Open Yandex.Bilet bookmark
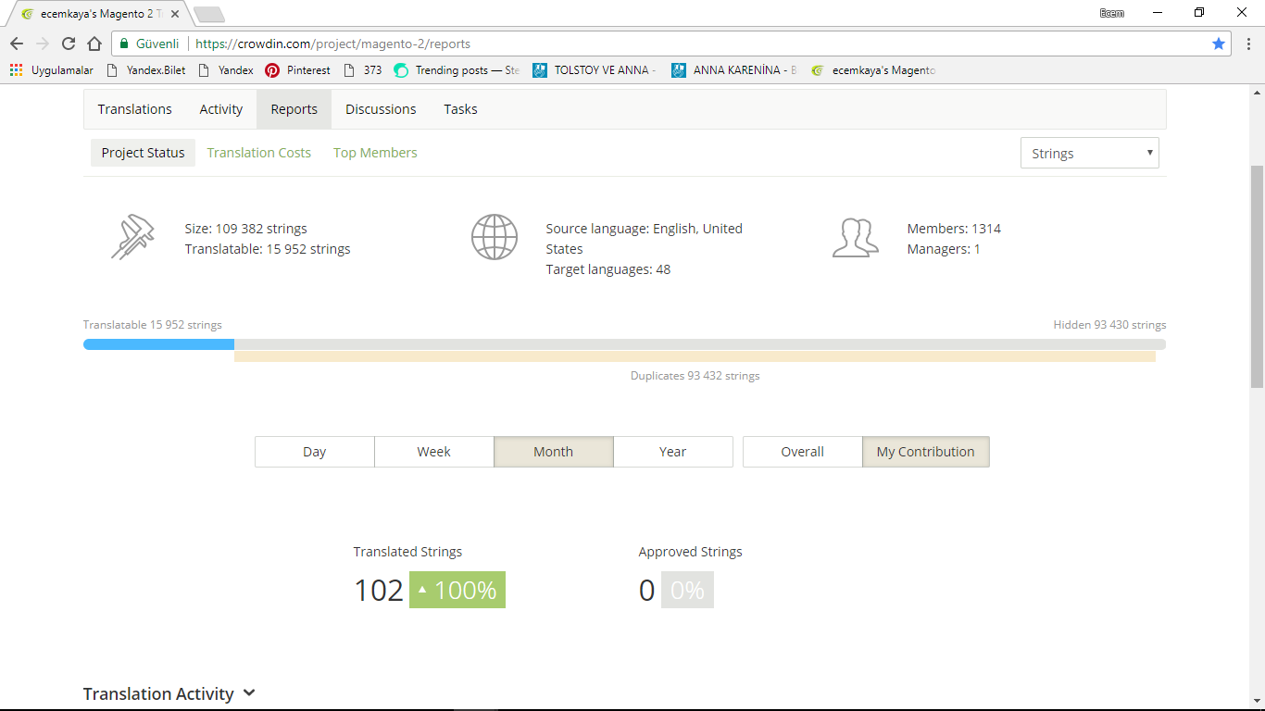The width and height of the screenshot is (1265, 711). coord(146,69)
